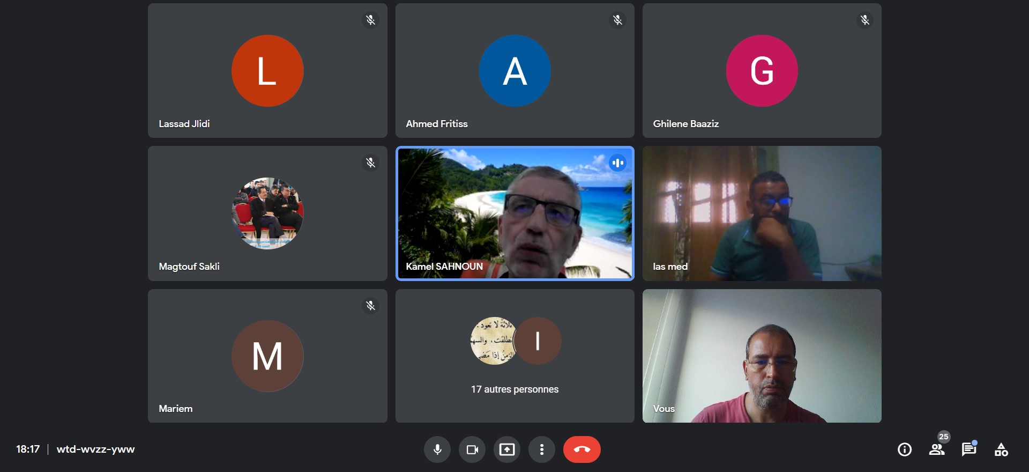This screenshot has height=472, width=1029.
Task: Open the meeting details info icon
Action: [905, 449]
